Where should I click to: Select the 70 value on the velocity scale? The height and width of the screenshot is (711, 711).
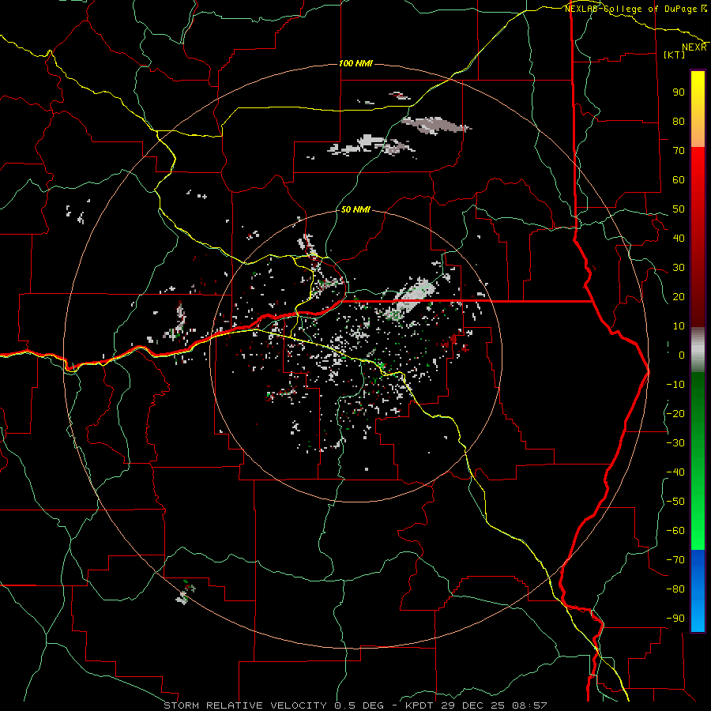coord(679,151)
